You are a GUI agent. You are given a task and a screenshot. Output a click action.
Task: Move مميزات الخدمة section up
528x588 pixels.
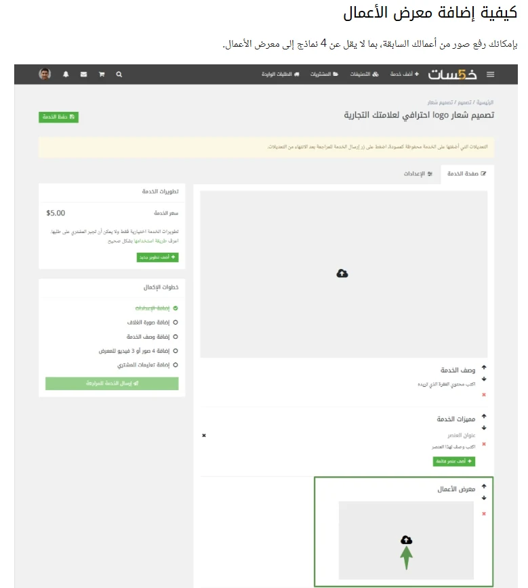(x=484, y=416)
